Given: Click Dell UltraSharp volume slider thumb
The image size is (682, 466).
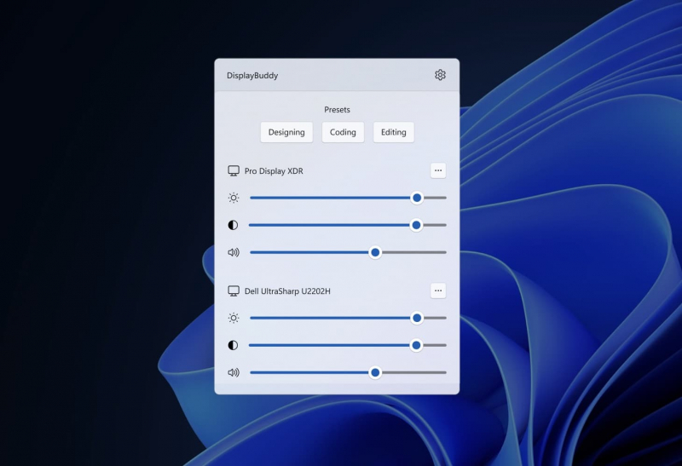Looking at the screenshot, I should click(x=375, y=372).
